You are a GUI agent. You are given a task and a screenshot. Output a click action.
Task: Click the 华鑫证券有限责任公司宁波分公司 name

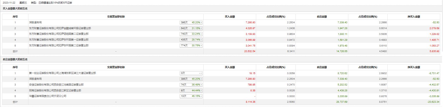(x=48, y=96)
